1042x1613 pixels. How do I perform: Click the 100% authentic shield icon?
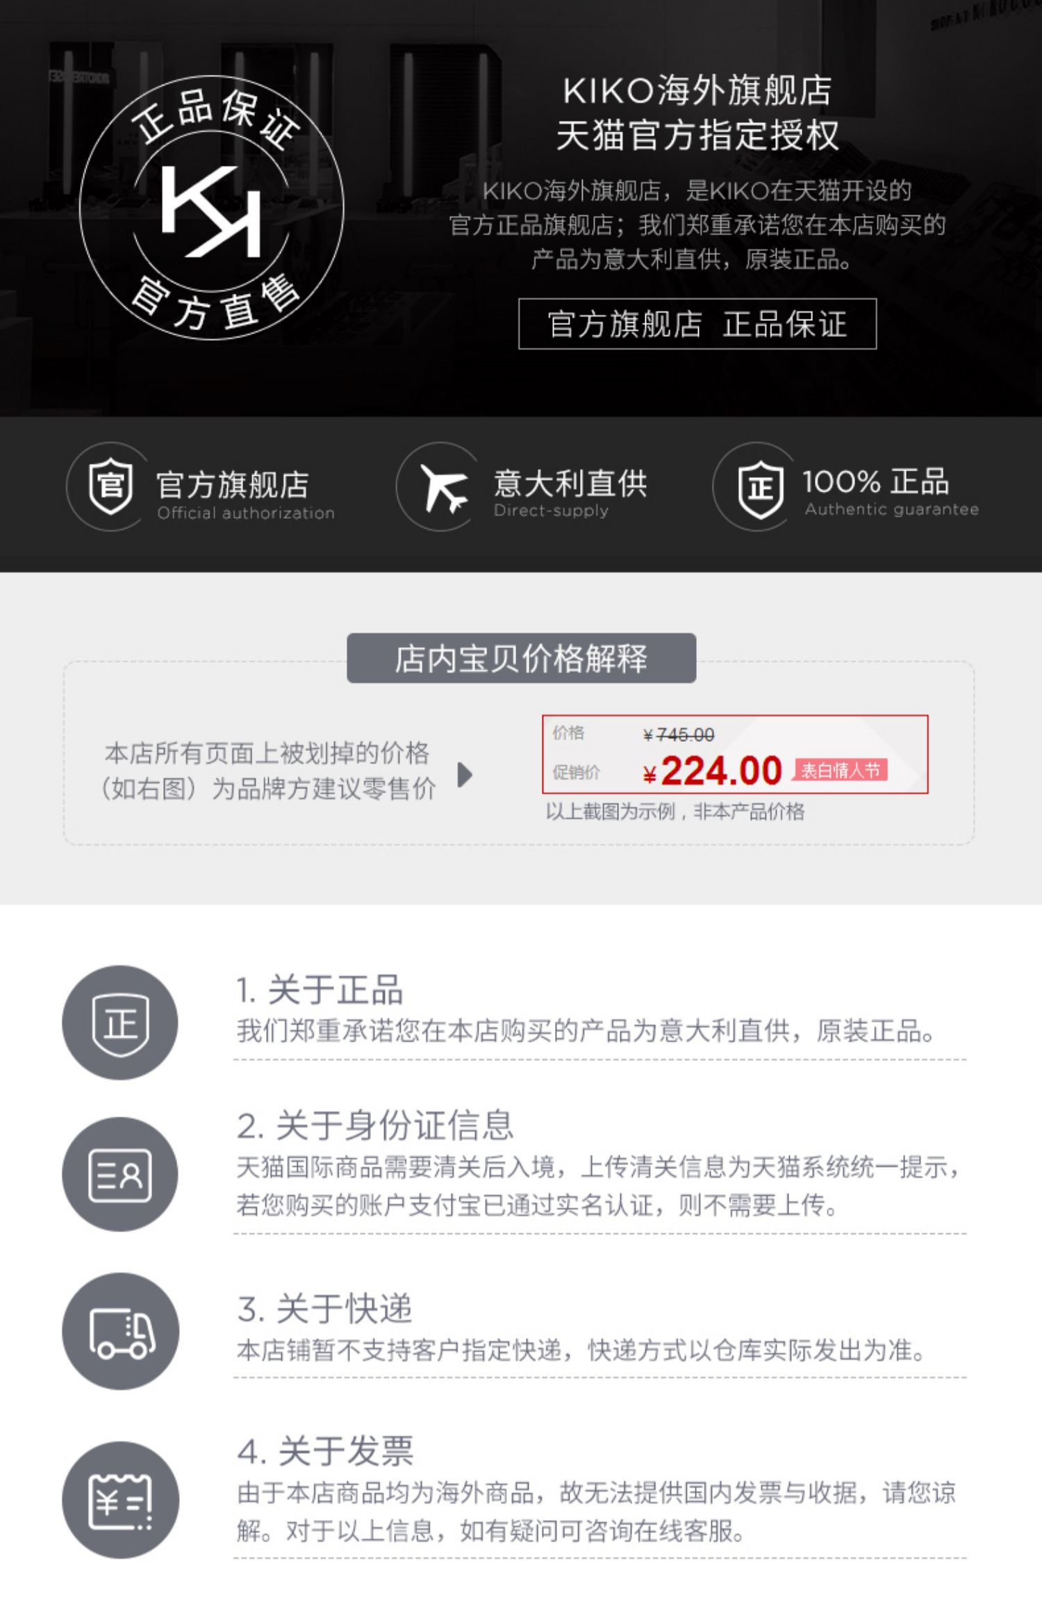pyautogui.click(x=761, y=489)
